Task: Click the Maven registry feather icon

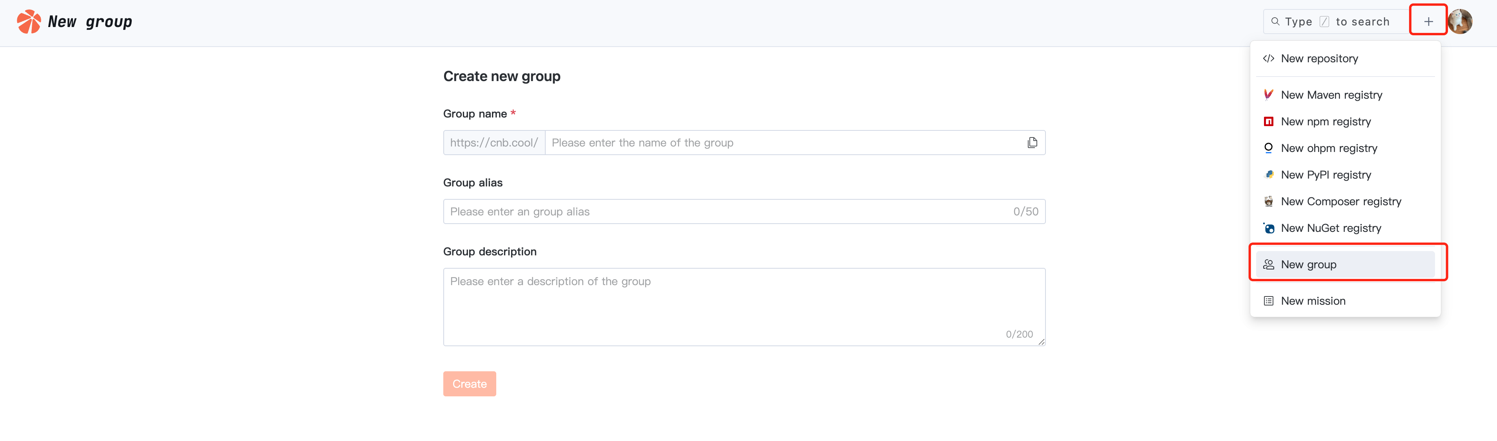Action: [1269, 94]
